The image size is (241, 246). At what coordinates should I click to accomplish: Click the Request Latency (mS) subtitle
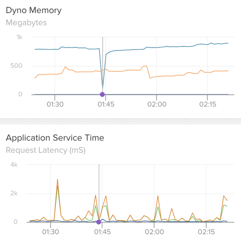pyautogui.click(x=46, y=150)
